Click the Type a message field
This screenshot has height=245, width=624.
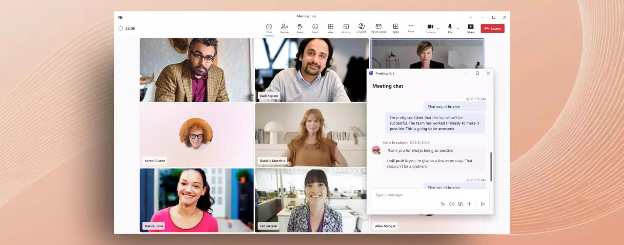tap(430, 195)
